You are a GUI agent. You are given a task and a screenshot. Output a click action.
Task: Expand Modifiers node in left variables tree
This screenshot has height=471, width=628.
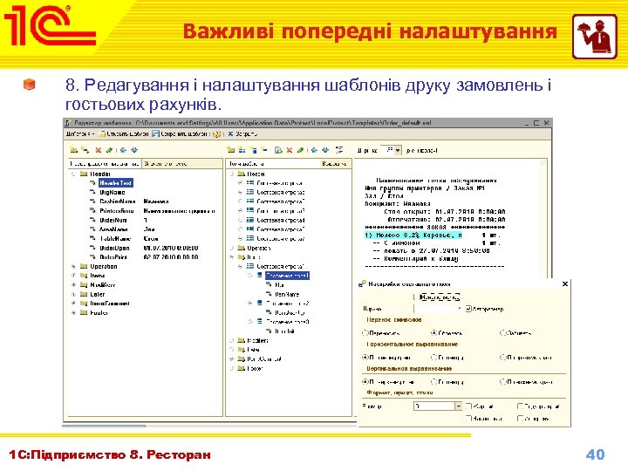click(73, 284)
